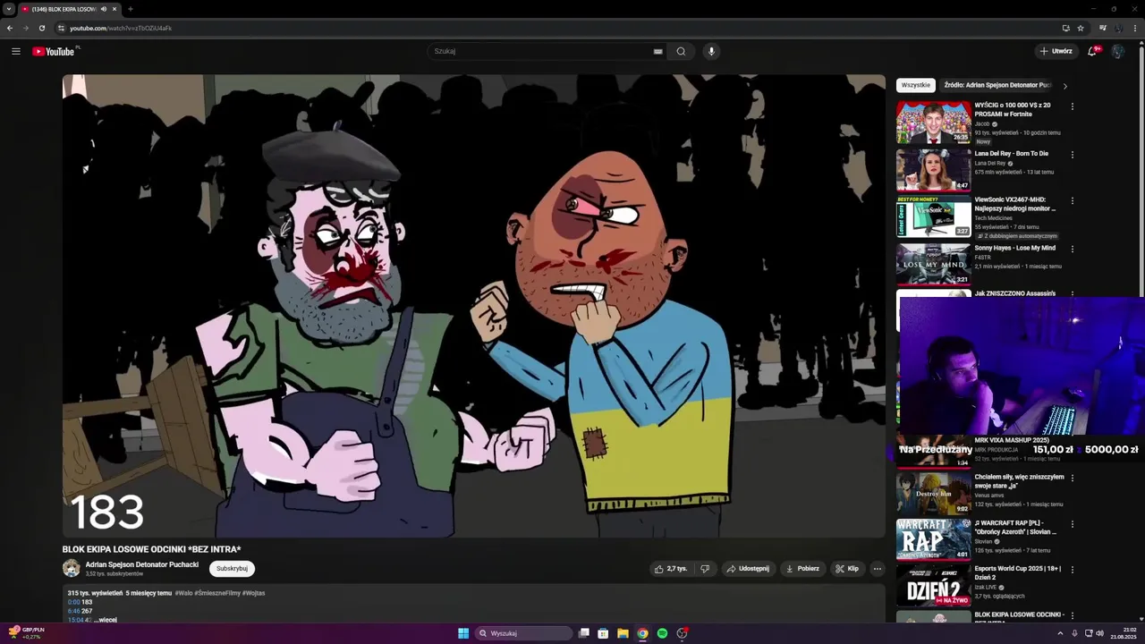Image resolution: width=1145 pixels, height=644 pixels.
Task: Go back in the browser
Action: click(10, 28)
